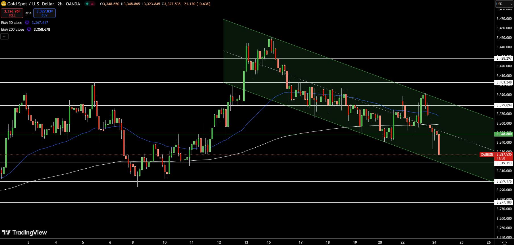Click the 3,348.880 green price level label

[x=504, y=134]
